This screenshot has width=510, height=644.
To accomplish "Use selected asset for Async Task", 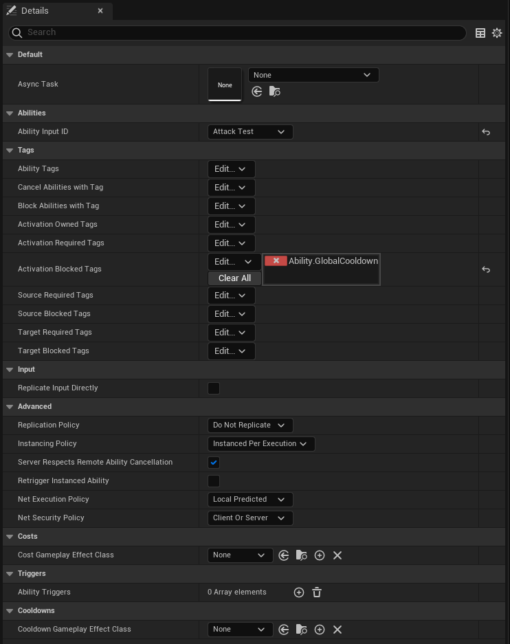I will (x=257, y=91).
